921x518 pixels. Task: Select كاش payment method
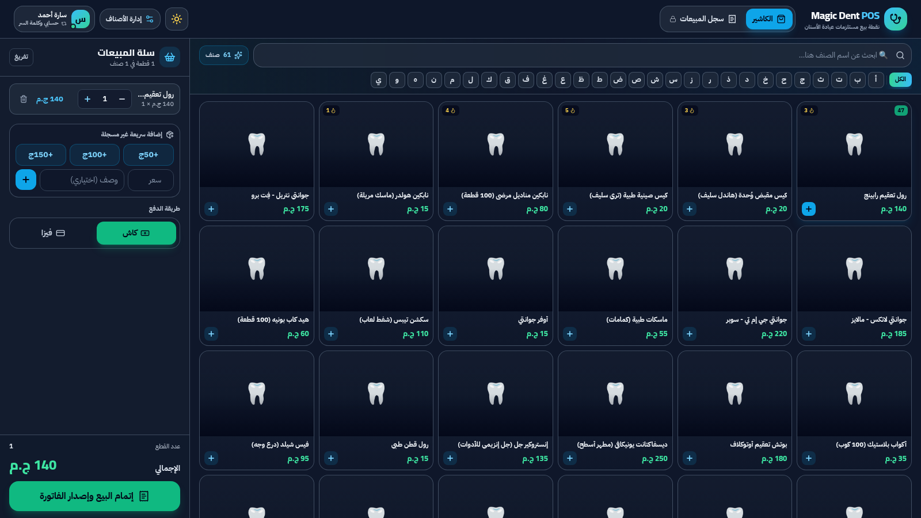click(136, 233)
